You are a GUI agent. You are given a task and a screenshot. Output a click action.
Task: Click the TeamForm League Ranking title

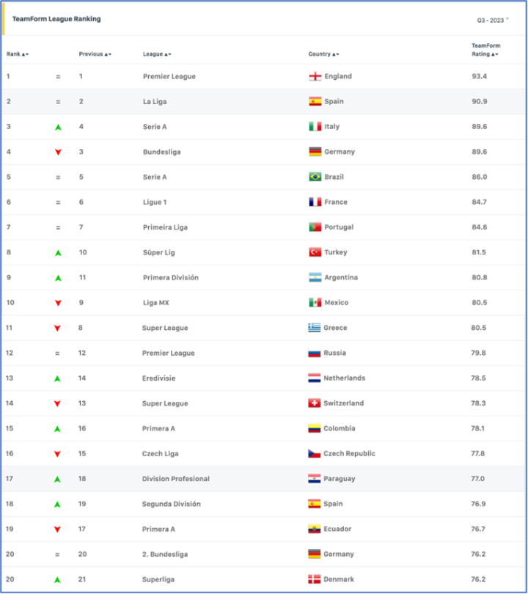56,19
